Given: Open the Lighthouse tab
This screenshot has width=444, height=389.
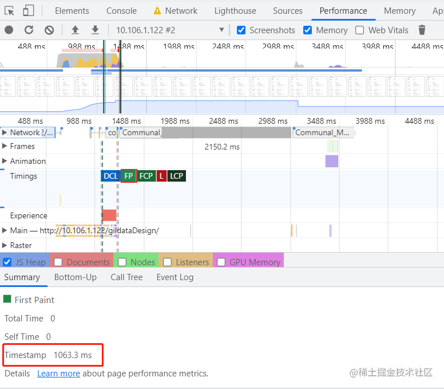Looking at the screenshot, I should point(235,11).
